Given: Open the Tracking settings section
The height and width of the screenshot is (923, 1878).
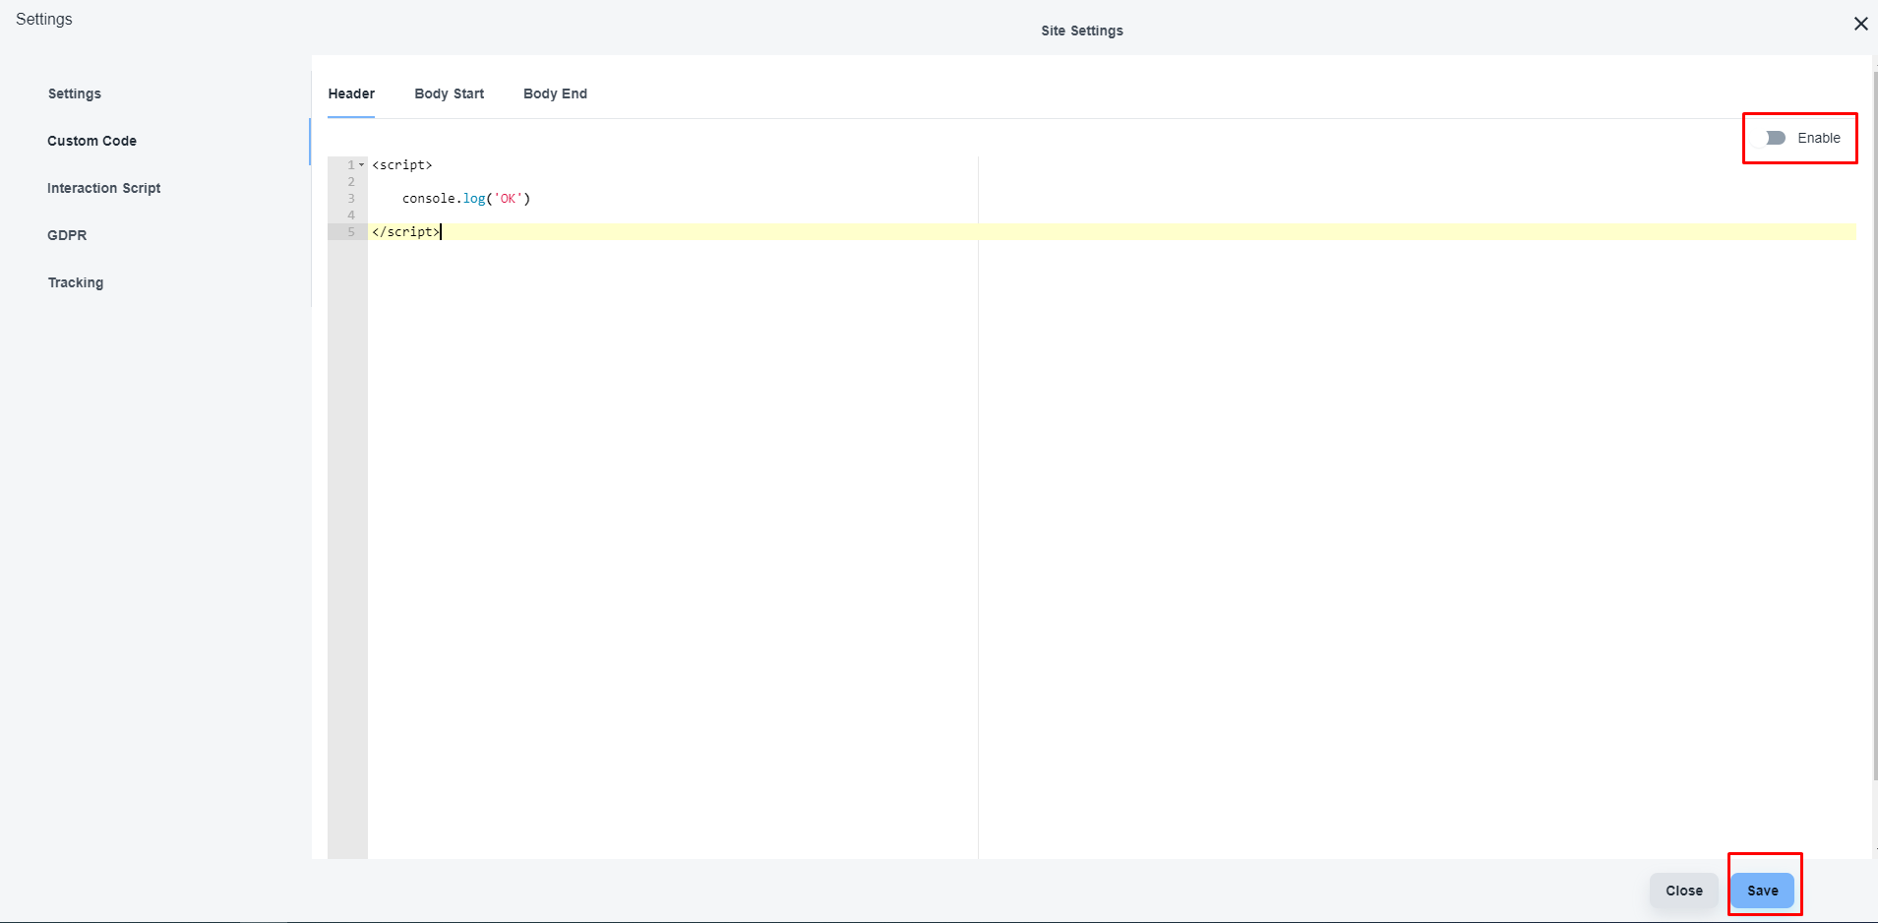Looking at the screenshot, I should [x=76, y=282].
